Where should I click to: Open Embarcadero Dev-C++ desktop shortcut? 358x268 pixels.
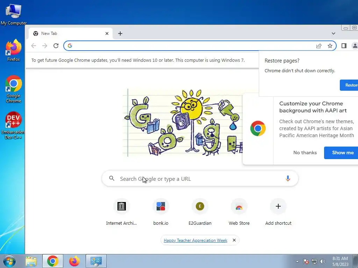tap(14, 125)
